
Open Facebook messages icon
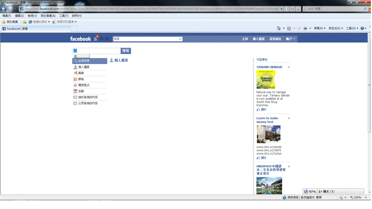101,39
